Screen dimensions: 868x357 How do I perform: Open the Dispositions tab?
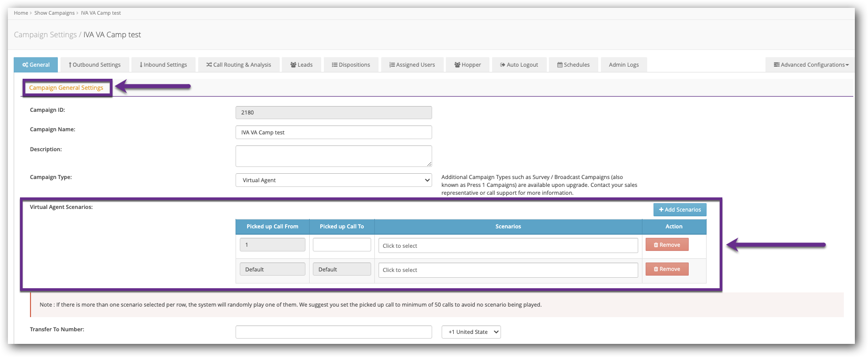coord(351,65)
